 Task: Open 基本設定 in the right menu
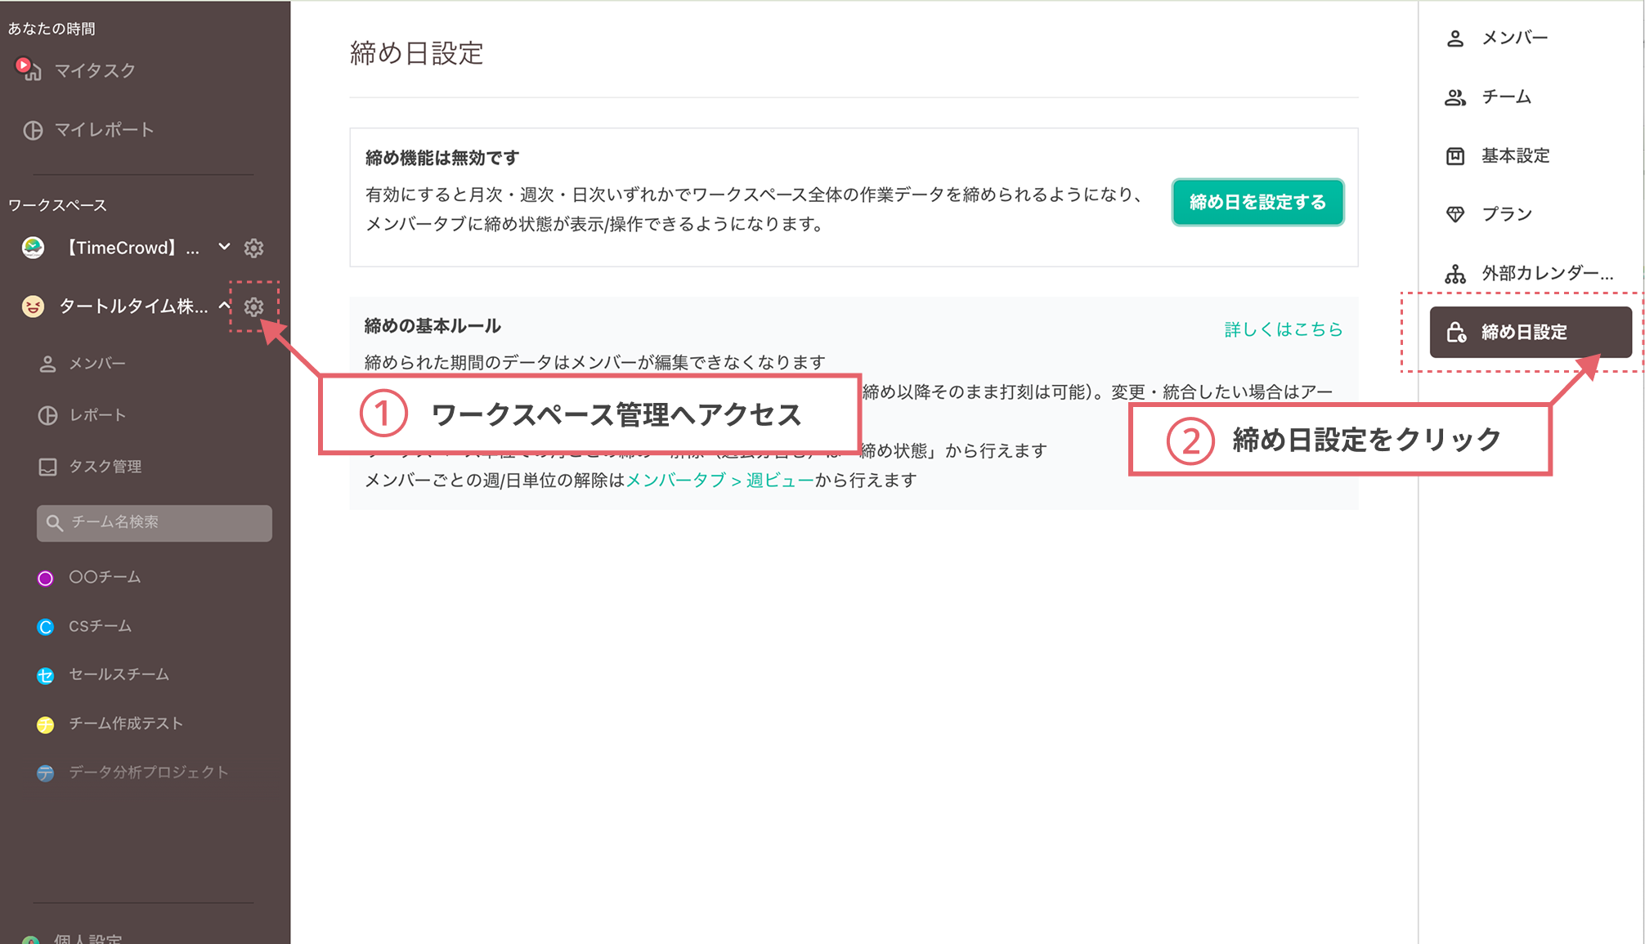1515,156
